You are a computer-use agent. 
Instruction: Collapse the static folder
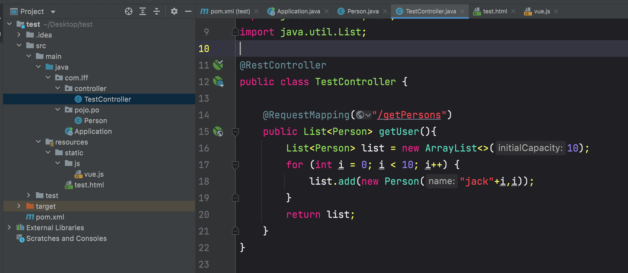tap(48, 152)
